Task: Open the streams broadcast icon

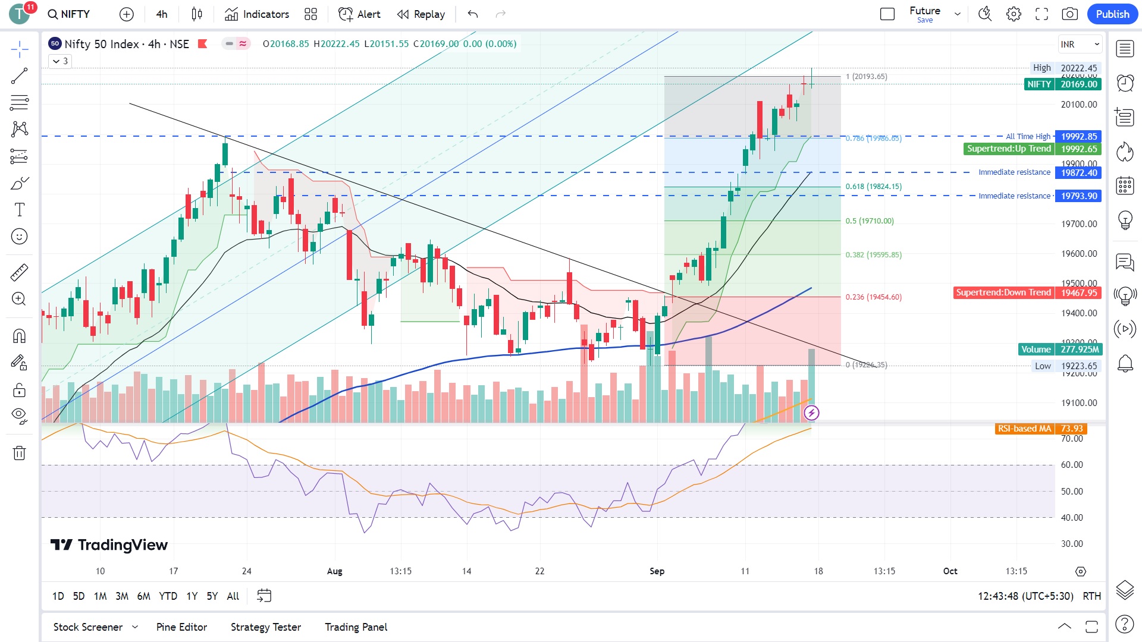Action: click(1125, 329)
